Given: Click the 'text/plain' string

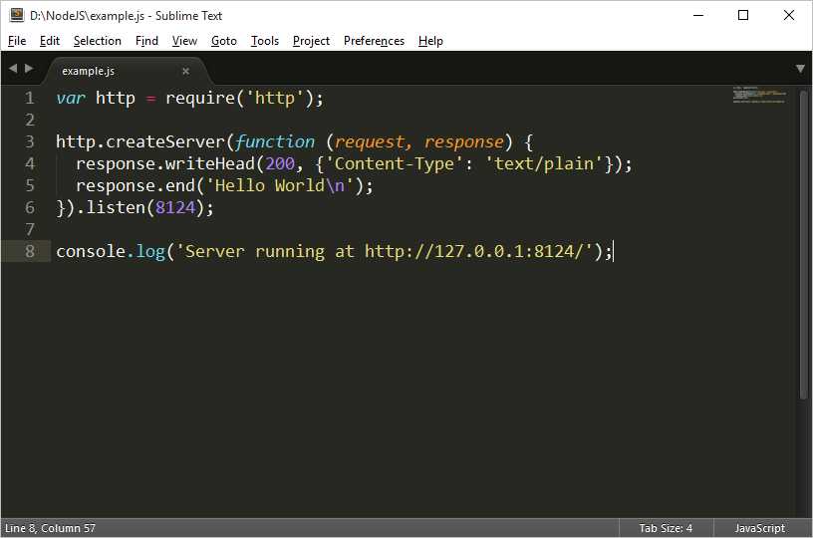Looking at the screenshot, I should (x=544, y=163).
